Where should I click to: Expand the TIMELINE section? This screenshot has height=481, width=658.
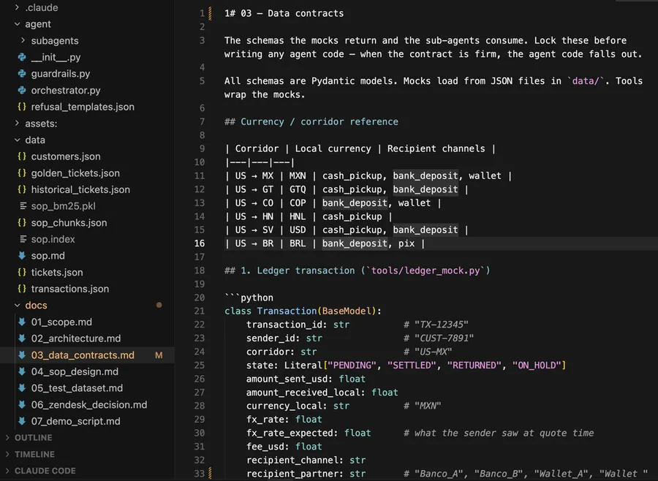[7, 454]
